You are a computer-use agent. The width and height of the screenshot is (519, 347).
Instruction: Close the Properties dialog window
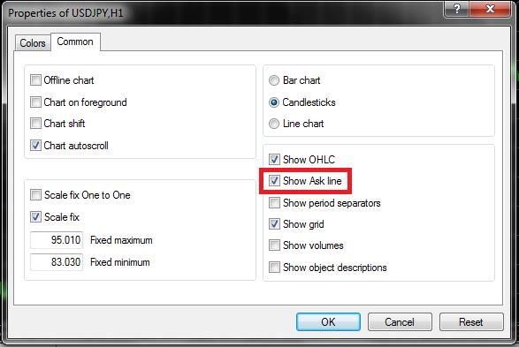click(x=490, y=8)
